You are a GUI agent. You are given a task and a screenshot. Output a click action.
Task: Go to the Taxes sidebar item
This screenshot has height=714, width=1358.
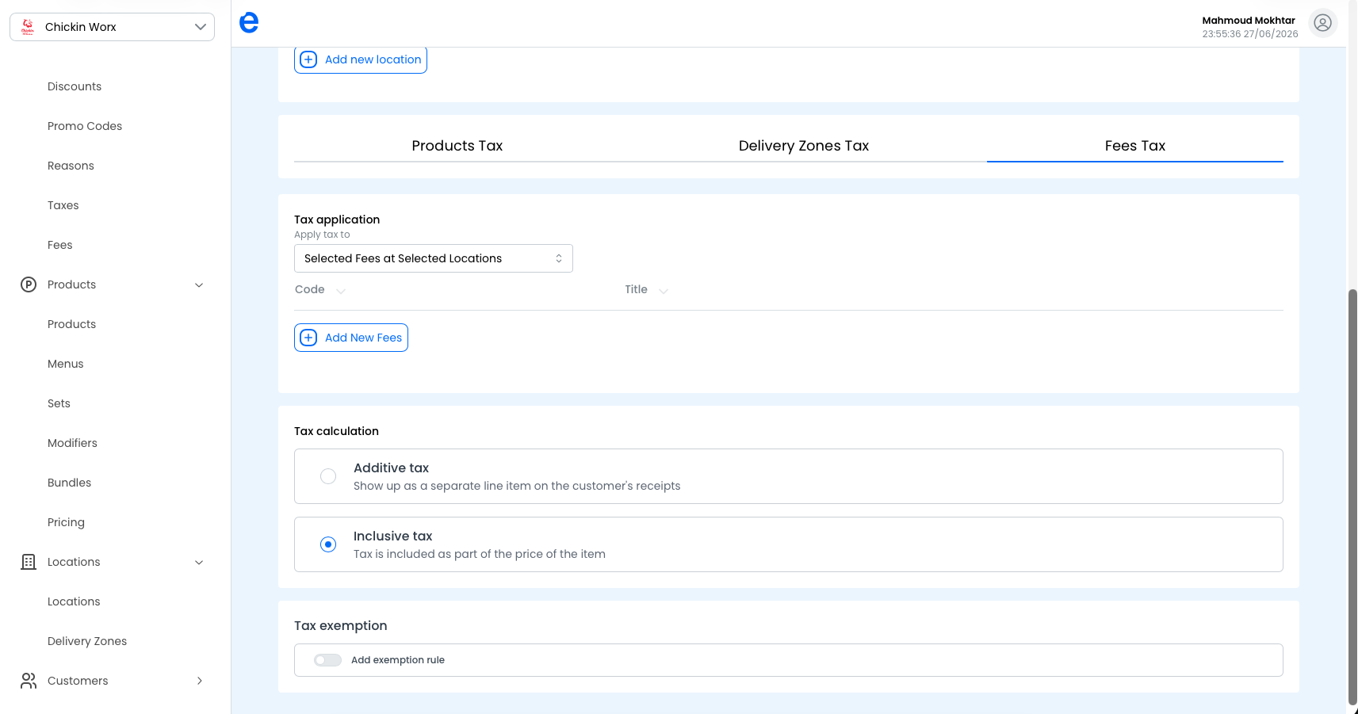click(x=63, y=205)
